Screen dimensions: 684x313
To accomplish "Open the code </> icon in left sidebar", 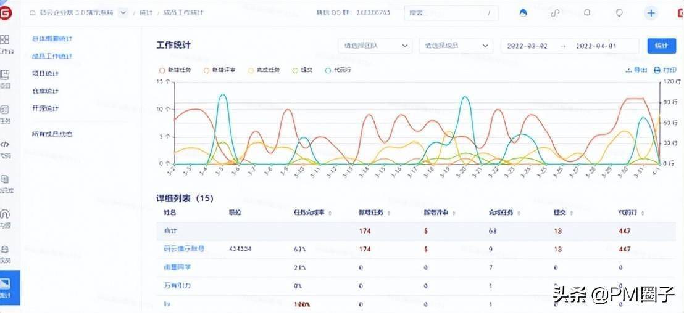I will (5, 145).
